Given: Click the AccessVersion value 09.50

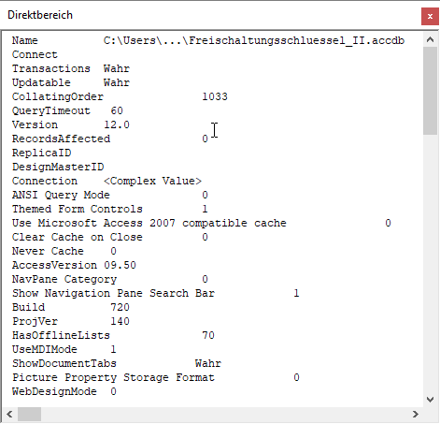Looking at the screenshot, I should tap(120, 265).
